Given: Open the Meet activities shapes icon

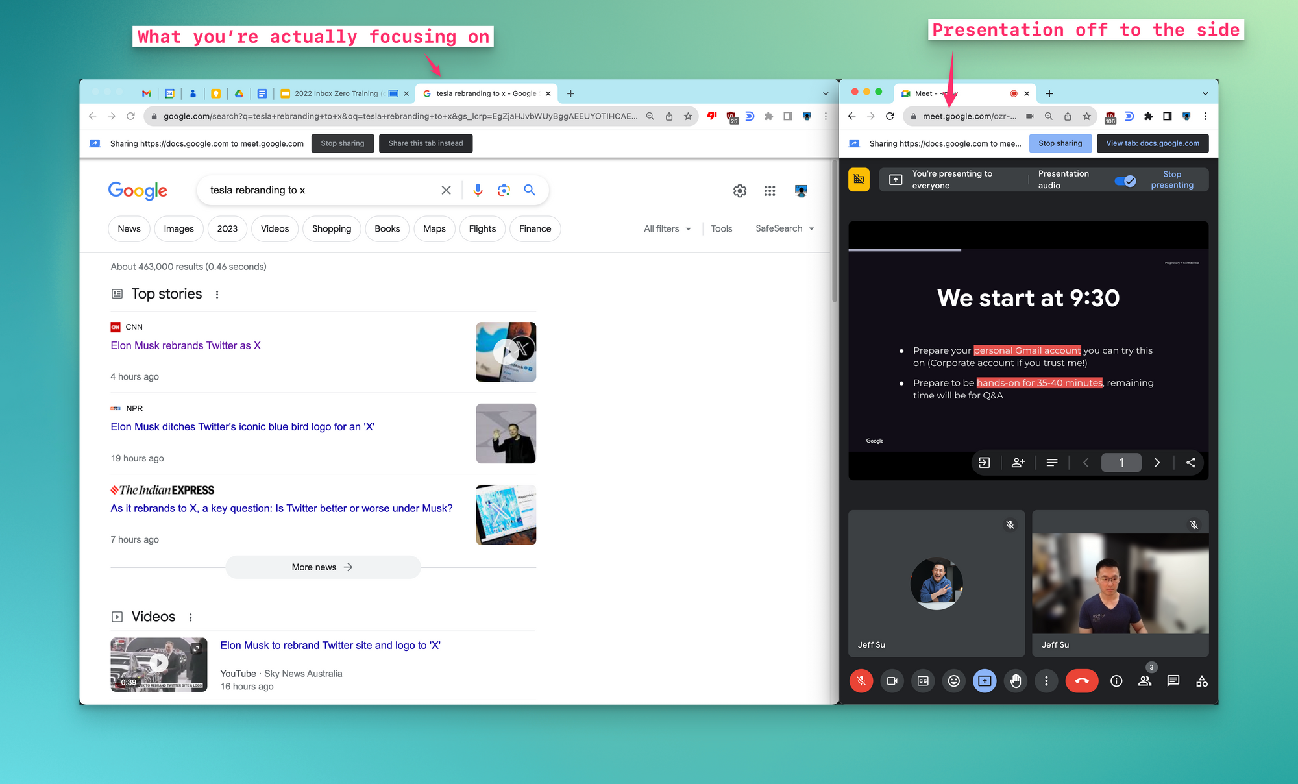Looking at the screenshot, I should click(1202, 681).
